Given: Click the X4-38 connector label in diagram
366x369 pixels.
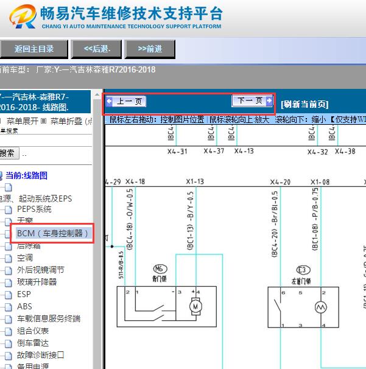Looking at the screenshot, I should [345, 152].
